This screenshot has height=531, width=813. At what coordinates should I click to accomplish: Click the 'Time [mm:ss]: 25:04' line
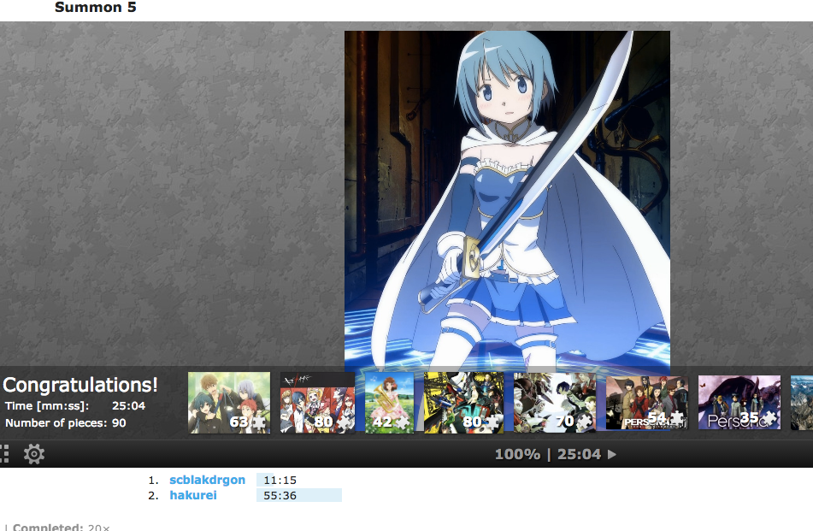point(75,406)
